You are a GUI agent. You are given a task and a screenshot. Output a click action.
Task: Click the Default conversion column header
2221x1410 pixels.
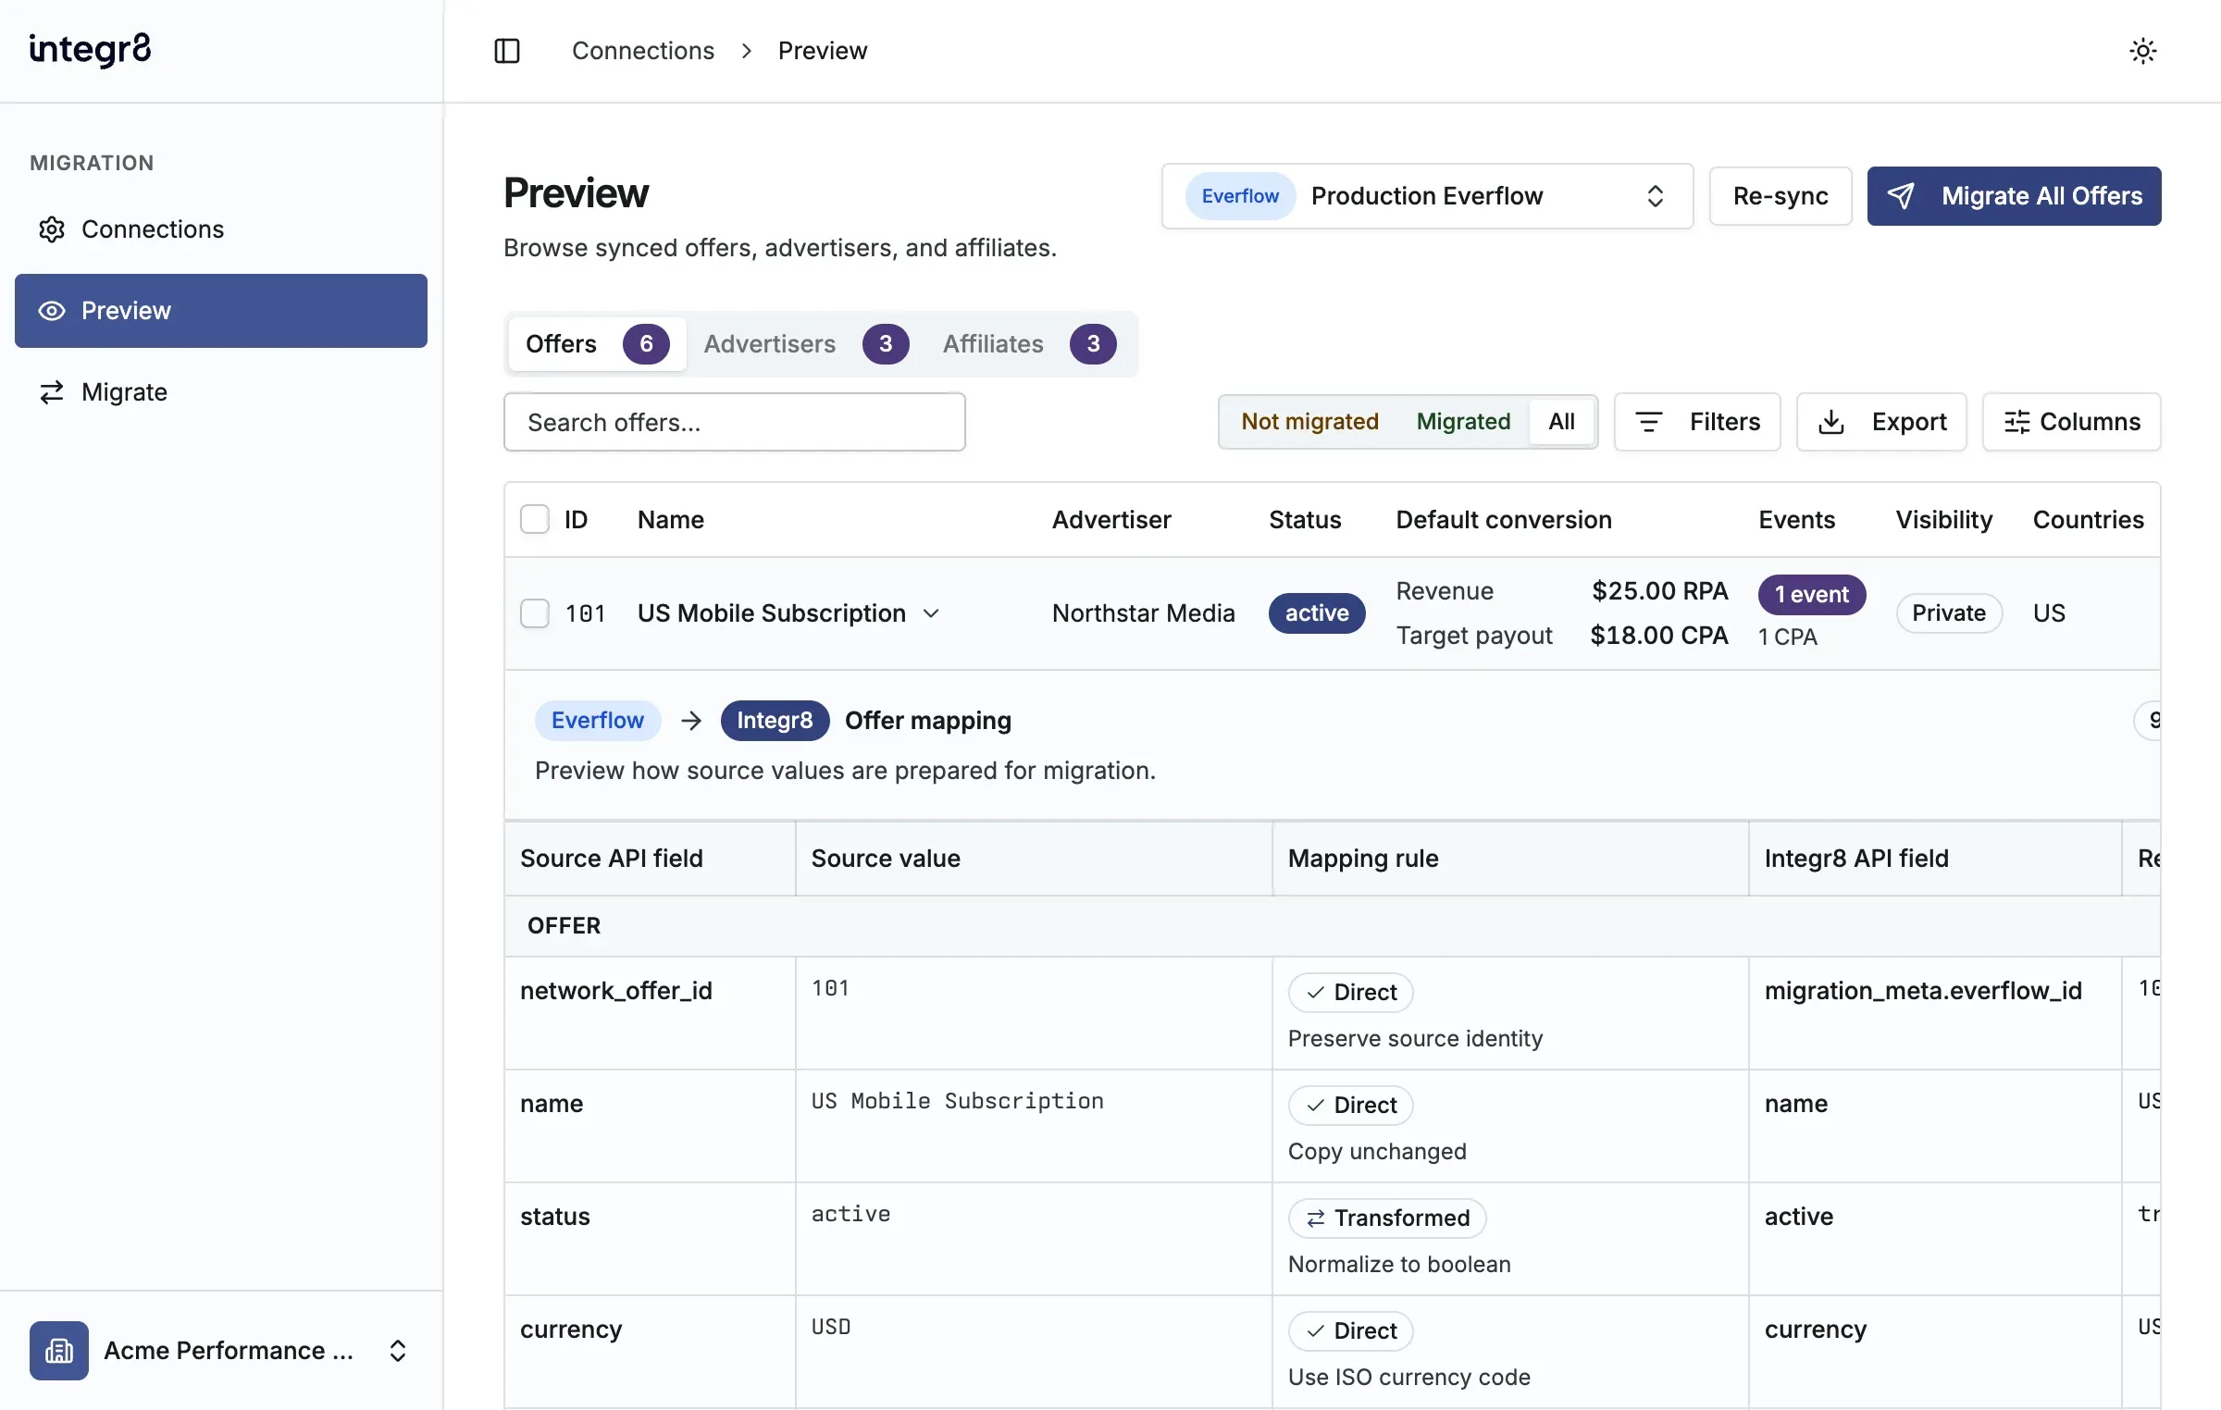(1504, 520)
